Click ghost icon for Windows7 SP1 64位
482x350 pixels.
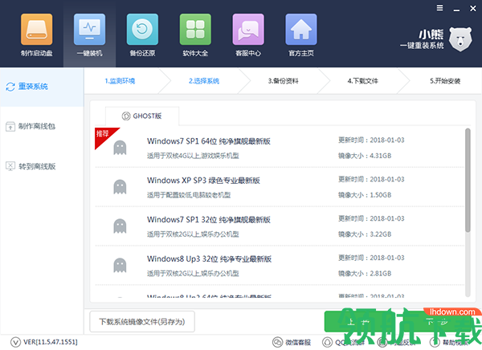(120, 148)
